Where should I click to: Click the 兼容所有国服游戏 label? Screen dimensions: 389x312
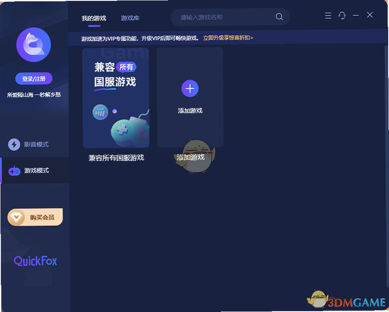pyautogui.click(x=116, y=158)
